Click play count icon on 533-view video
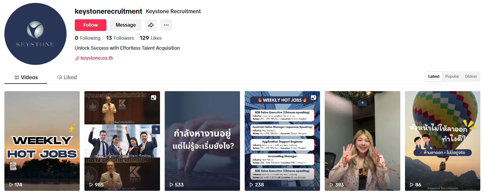Image resolution: width=485 pixels, height=194 pixels. [x=171, y=185]
